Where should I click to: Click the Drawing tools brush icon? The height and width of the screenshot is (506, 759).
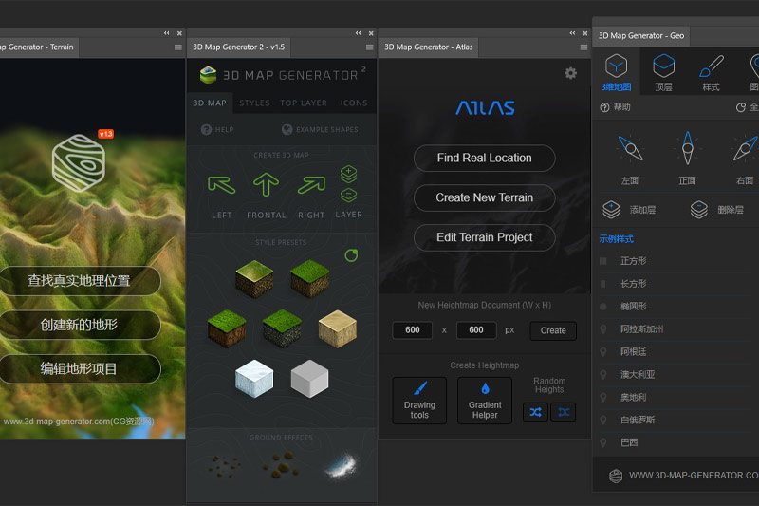click(x=419, y=388)
